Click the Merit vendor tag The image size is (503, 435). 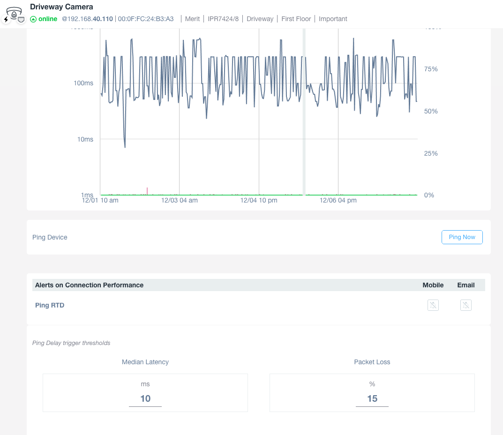pos(192,19)
